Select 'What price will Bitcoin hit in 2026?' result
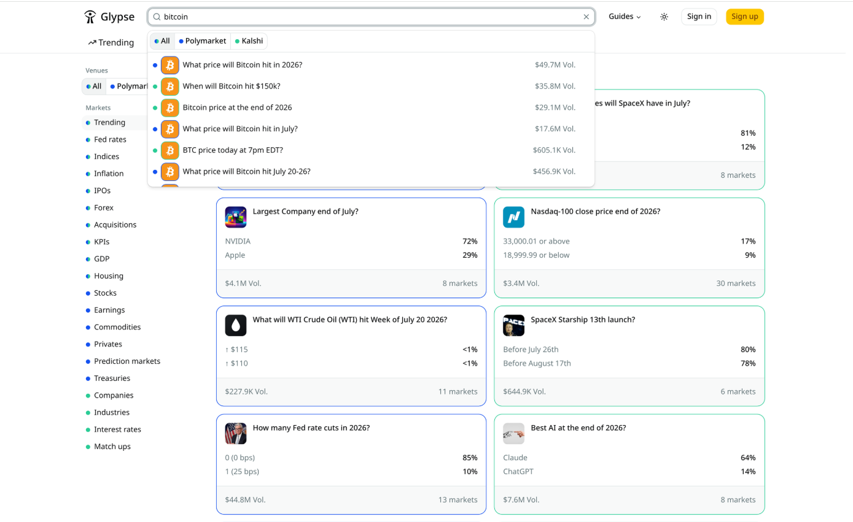 click(x=371, y=65)
